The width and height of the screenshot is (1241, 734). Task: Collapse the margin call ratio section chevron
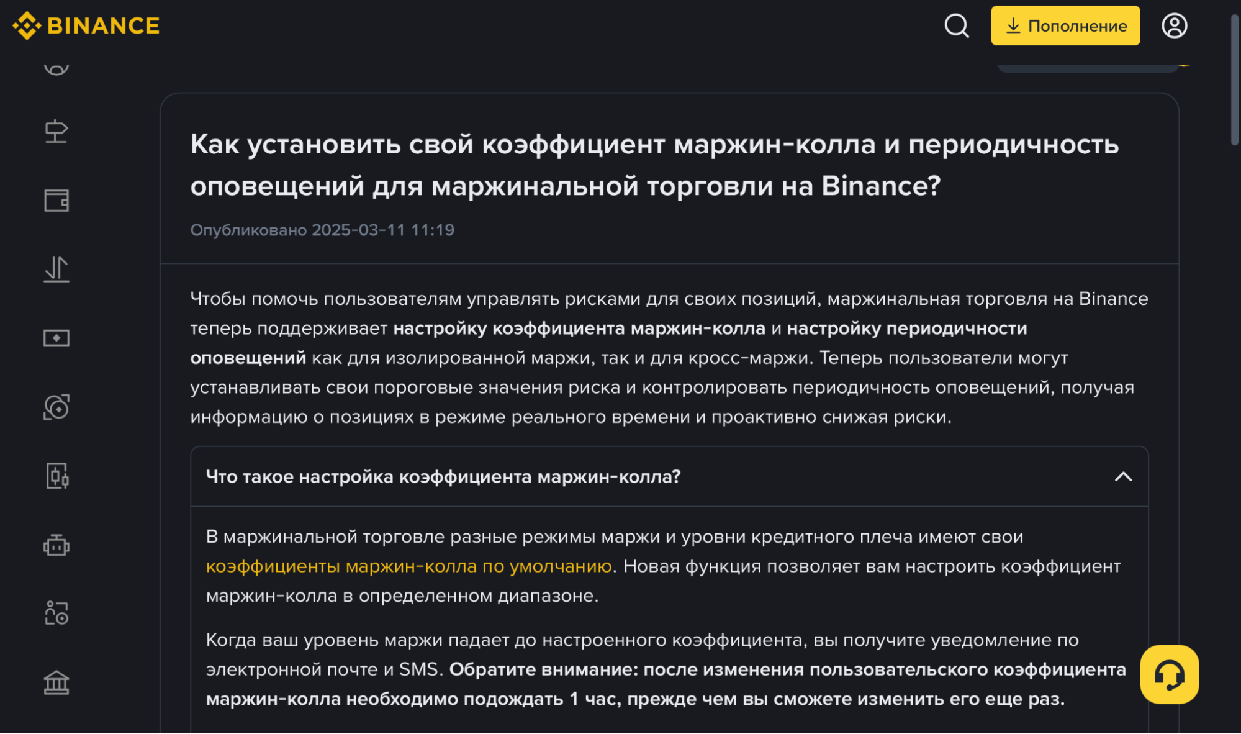point(1124,477)
